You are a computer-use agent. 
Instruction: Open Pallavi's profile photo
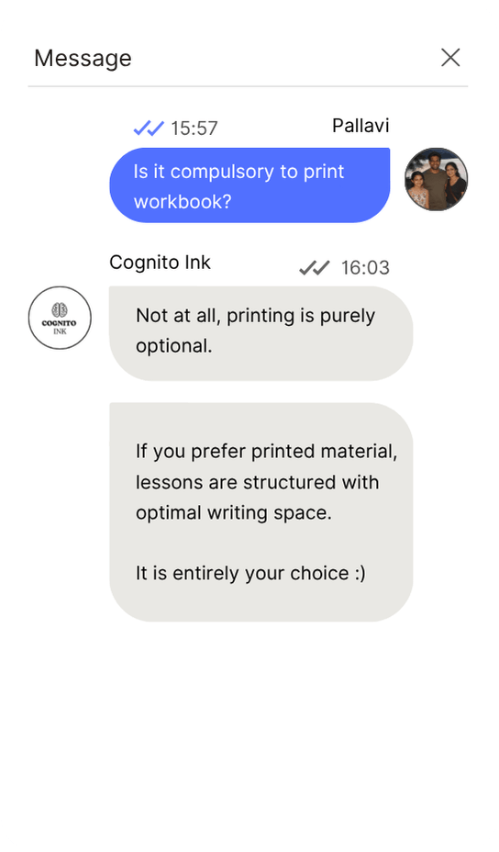point(436,179)
